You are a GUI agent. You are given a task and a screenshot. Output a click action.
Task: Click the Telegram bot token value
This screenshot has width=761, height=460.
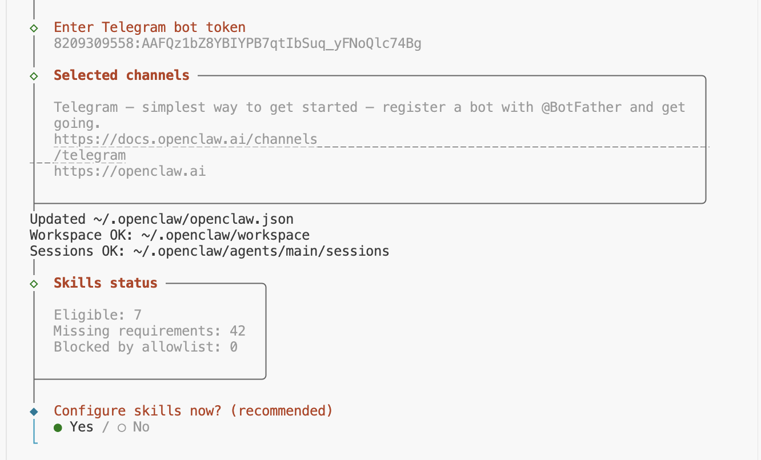click(238, 43)
